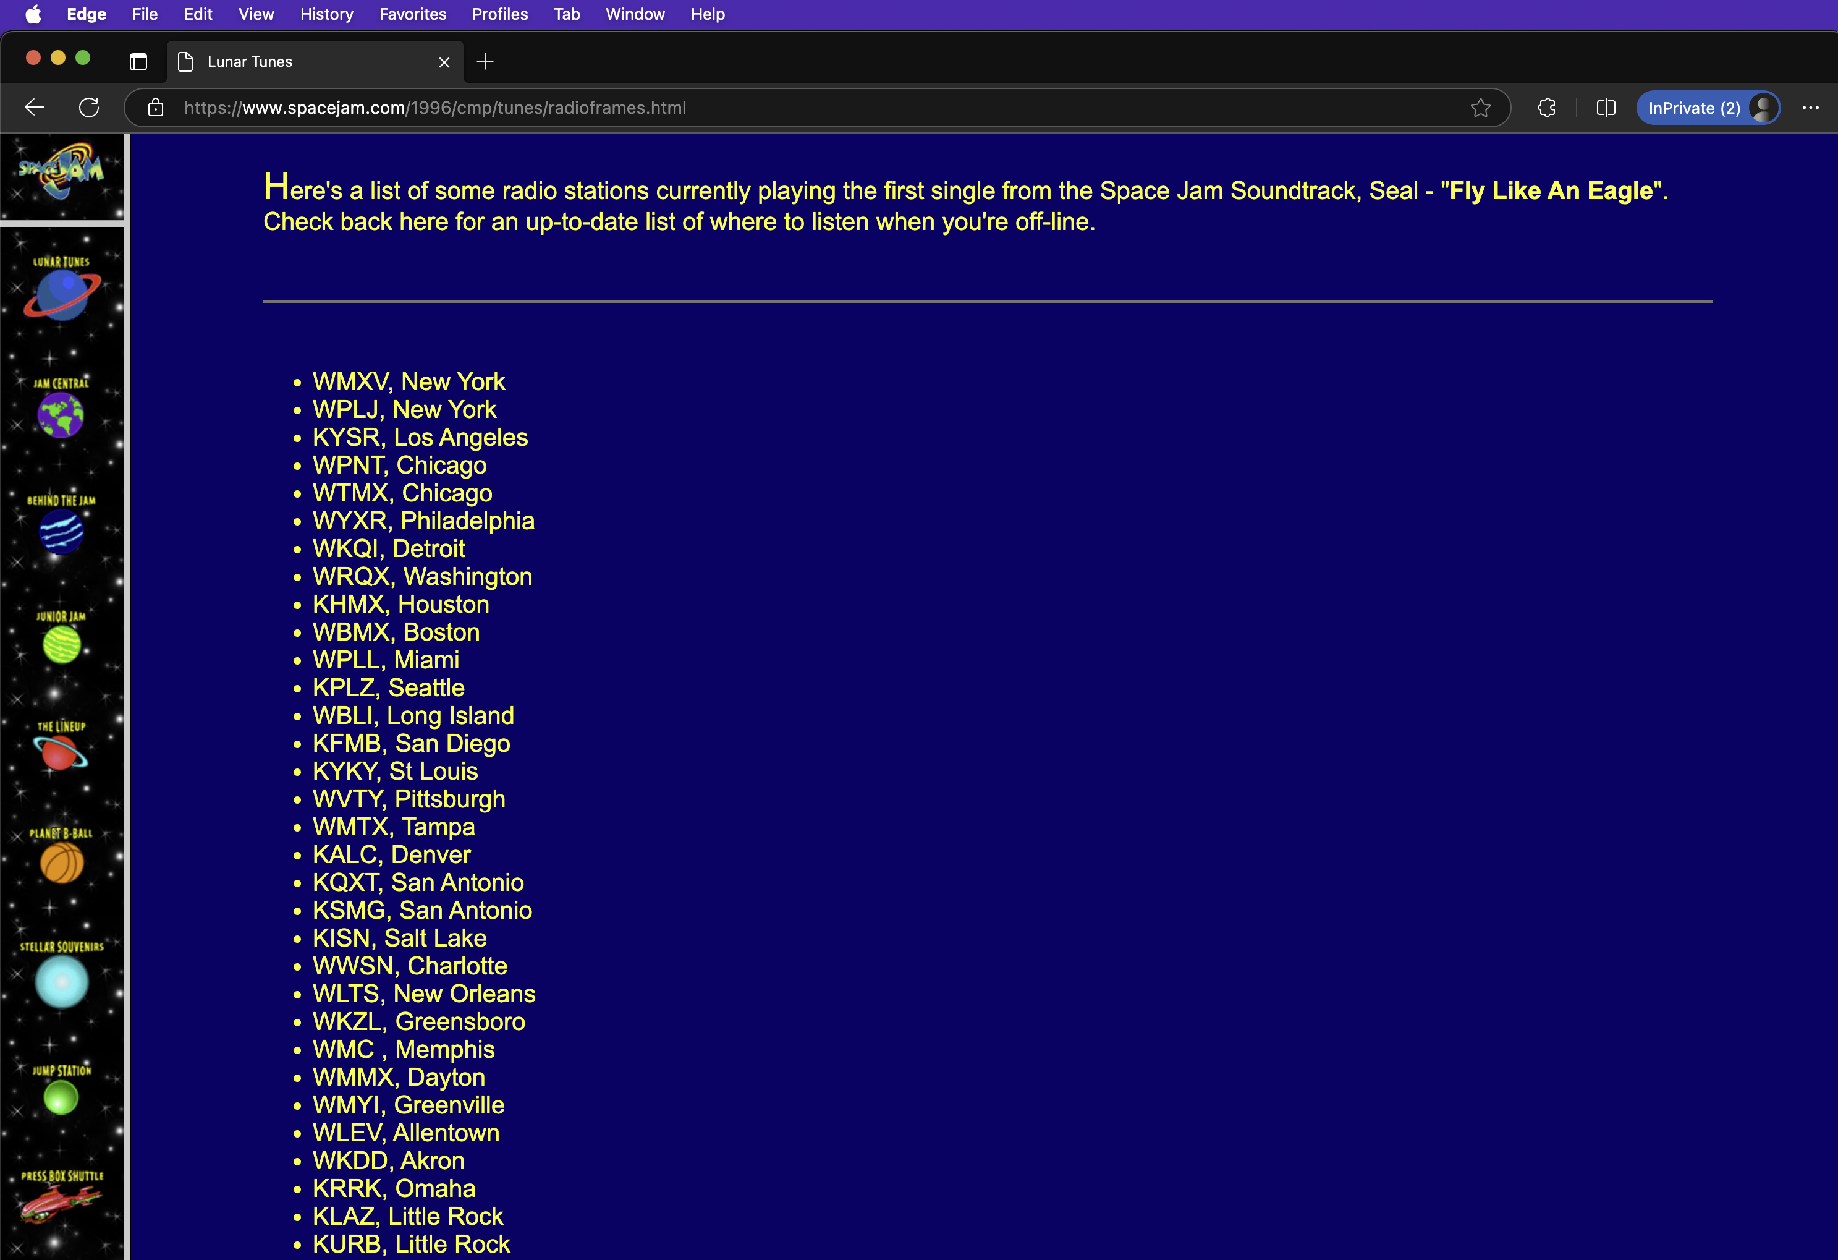
Task: Click "KYSR, Los Angeles" list entry
Action: tap(420, 437)
